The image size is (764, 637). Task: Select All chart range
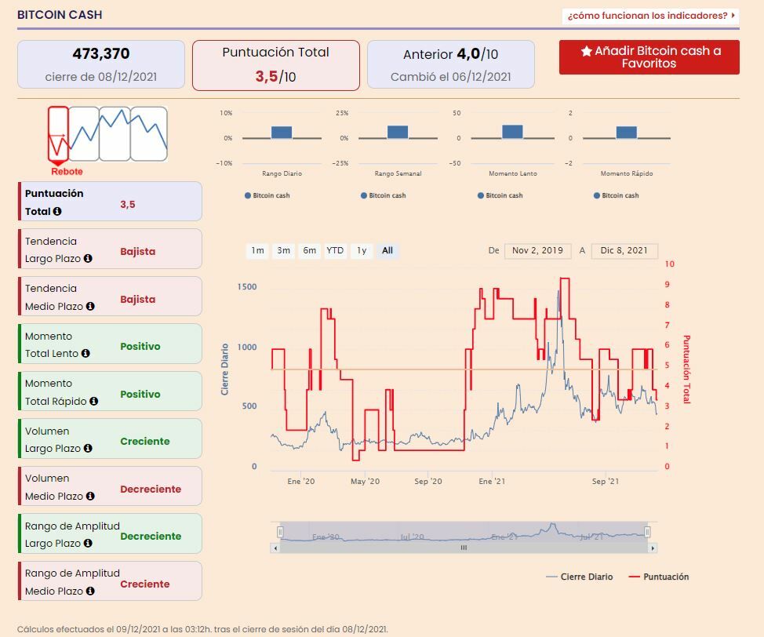pos(387,250)
